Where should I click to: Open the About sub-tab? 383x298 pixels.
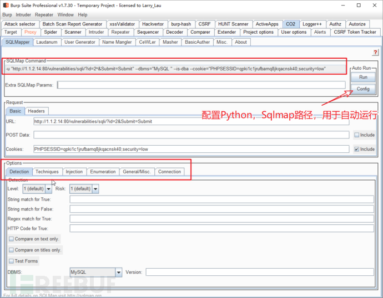pyautogui.click(x=241, y=42)
